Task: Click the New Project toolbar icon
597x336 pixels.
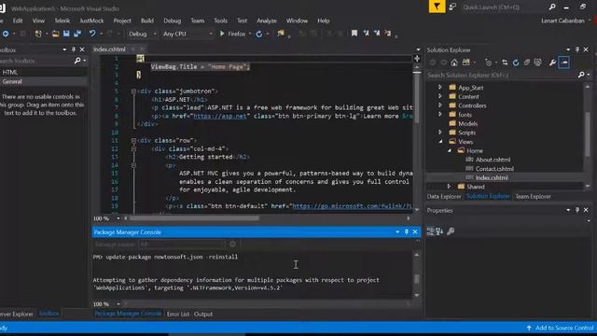Action: tap(38, 34)
